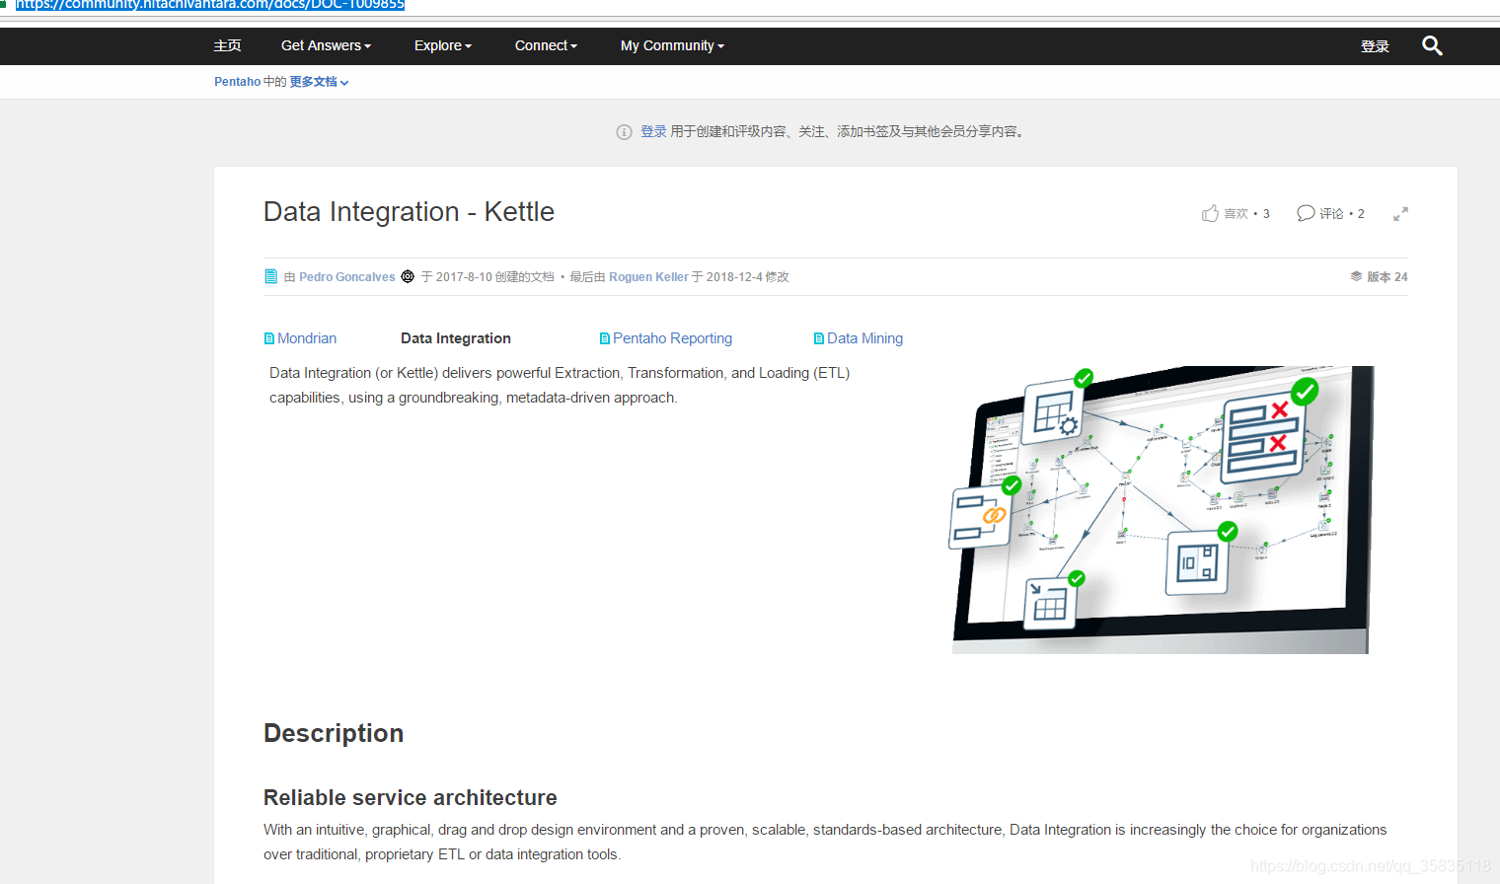Open the Mondrian document link
This screenshot has width=1500, height=884.
pyautogui.click(x=307, y=338)
